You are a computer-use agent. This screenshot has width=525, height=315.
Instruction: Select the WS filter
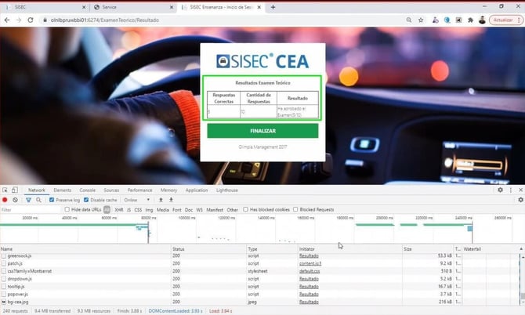[x=200, y=210]
